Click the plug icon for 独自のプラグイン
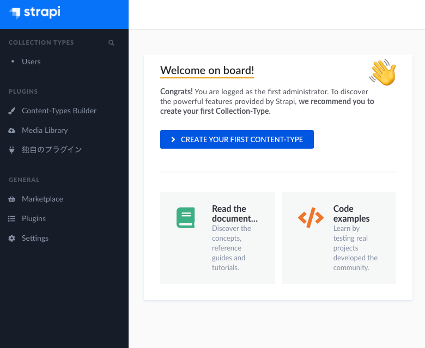Viewport: 425px width, 348px height. [x=11, y=150]
